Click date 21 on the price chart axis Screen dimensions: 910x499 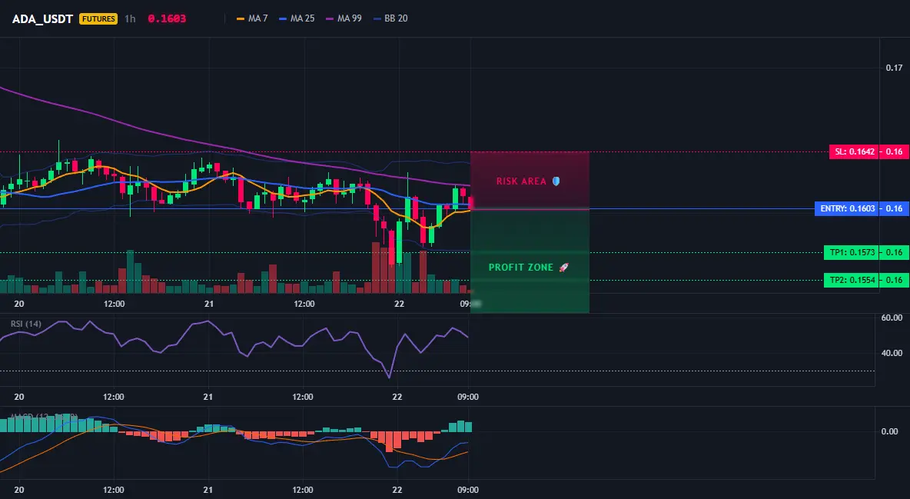click(x=209, y=304)
